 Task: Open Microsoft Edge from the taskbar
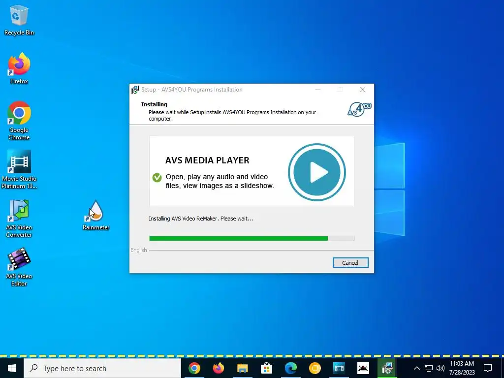[290, 368]
